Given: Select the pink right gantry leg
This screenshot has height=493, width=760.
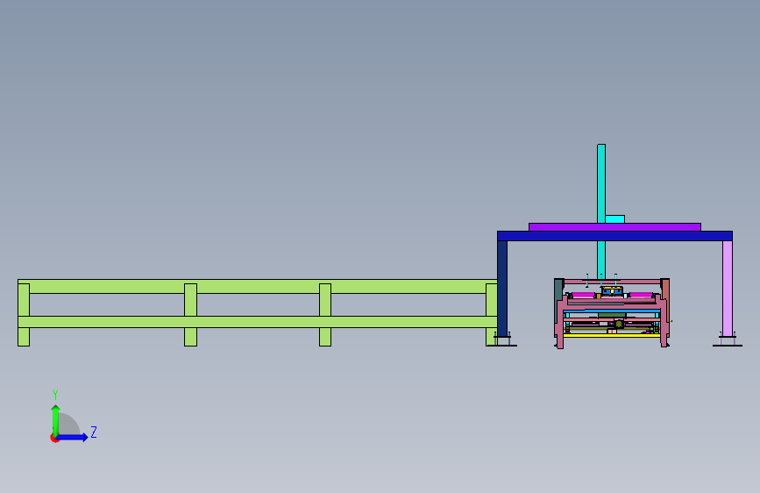Looking at the screenshot, I should [727, 289].
